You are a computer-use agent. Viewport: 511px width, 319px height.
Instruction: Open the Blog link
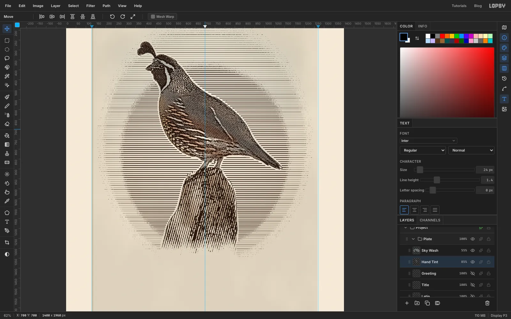478,6
